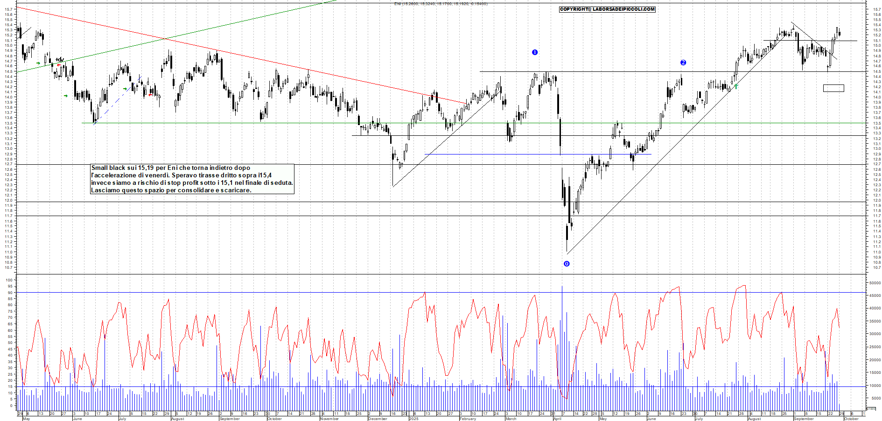The height and width of the screenshot is (421, 882).
Task: Select the Small black Eni commentary text box
Action: point(192,179)
